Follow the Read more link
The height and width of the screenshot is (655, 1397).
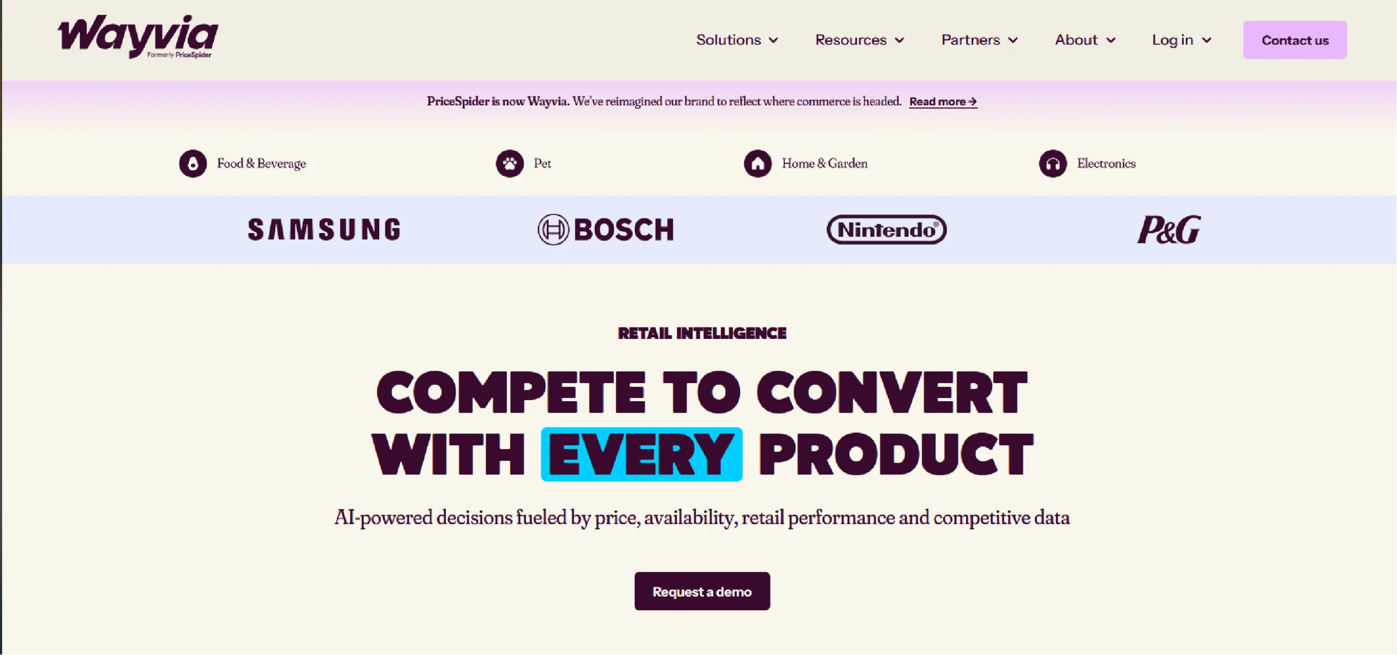942,102
